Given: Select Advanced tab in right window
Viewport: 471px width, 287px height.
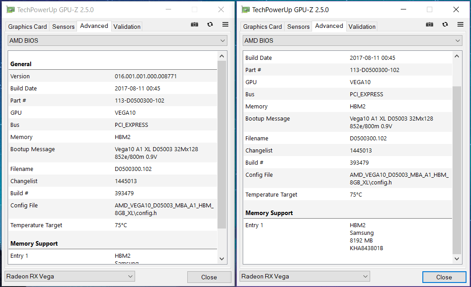Looking at the screenshot, I should point(329,26).
